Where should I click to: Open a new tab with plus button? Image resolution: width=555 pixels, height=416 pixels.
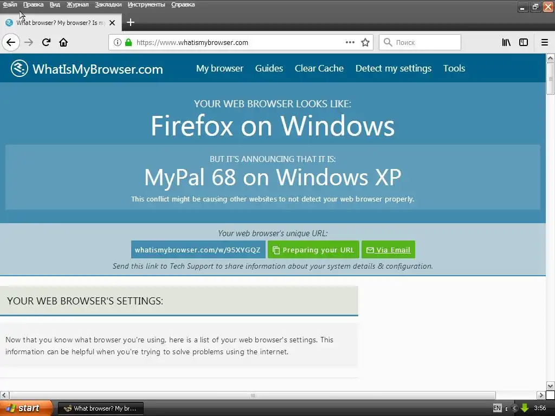(131, 22)
